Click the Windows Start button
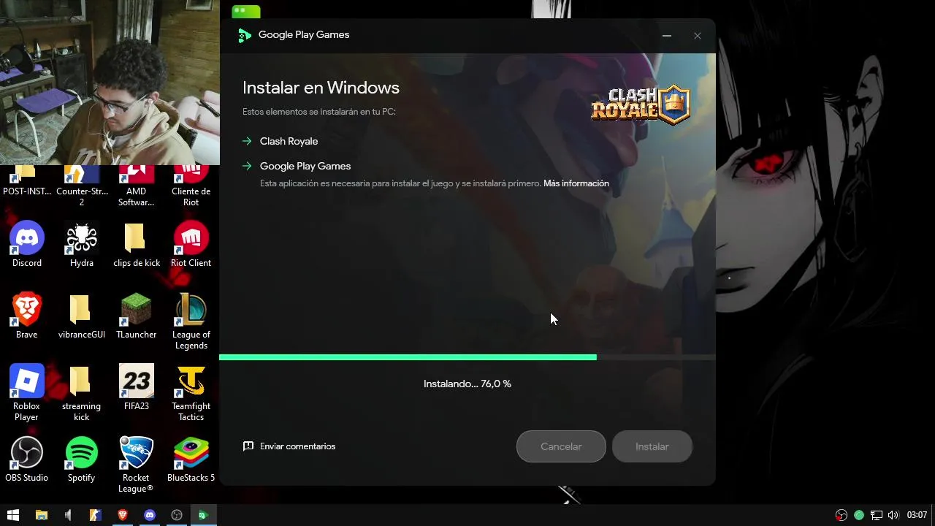The width and height of the screenshot is (935, 526). (13, 515)
